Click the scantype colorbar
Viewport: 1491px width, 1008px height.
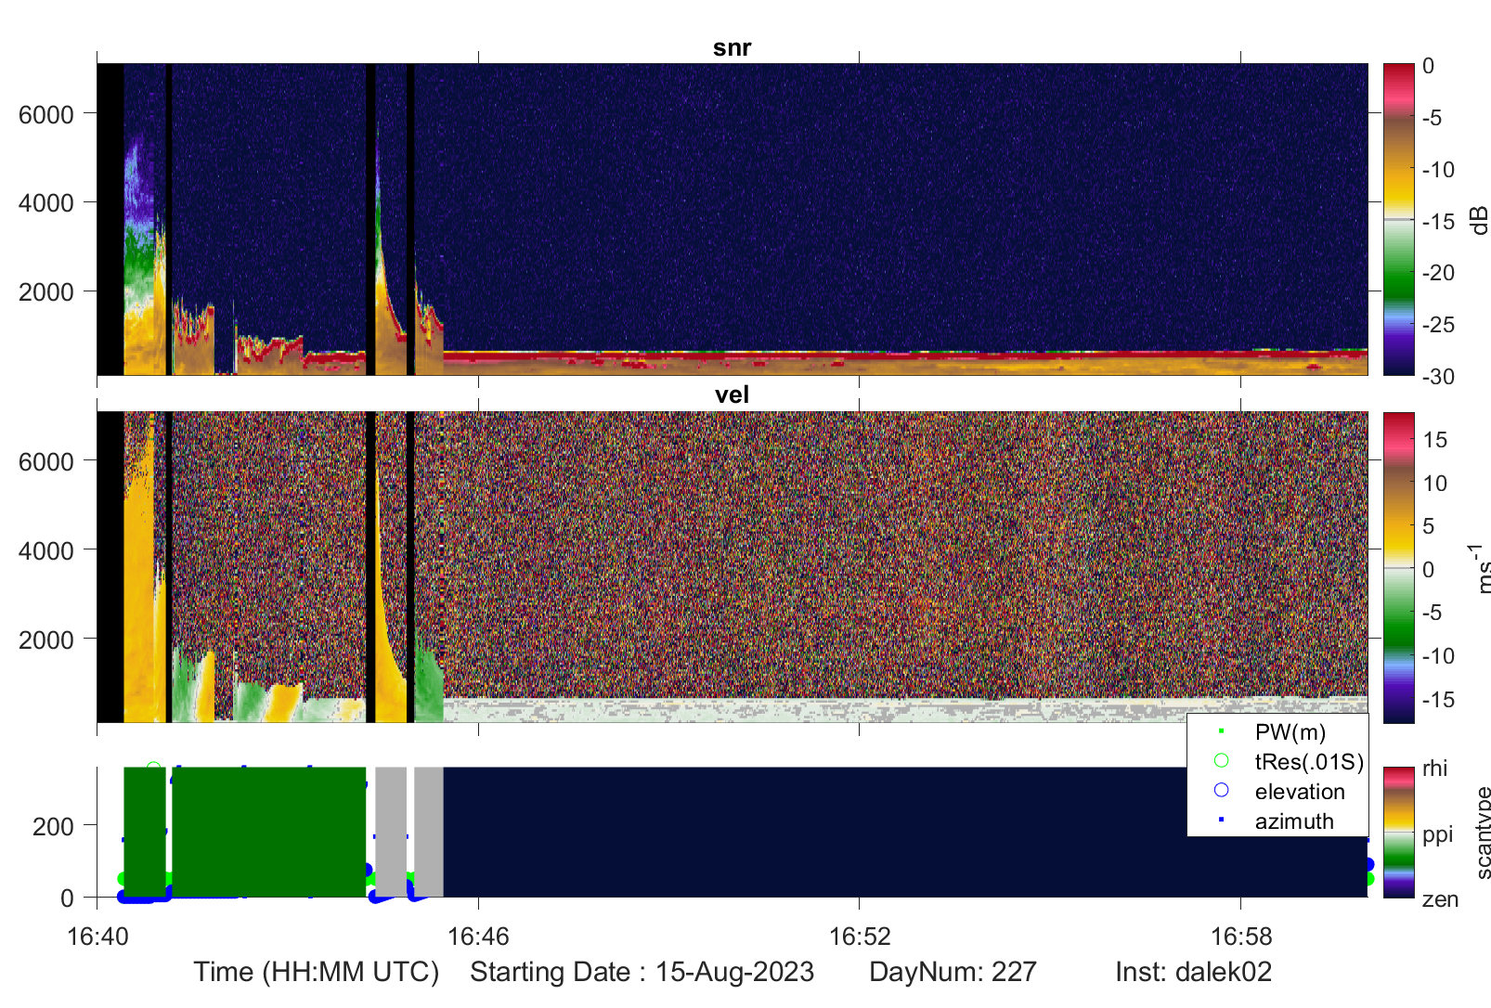point(1398,832)
